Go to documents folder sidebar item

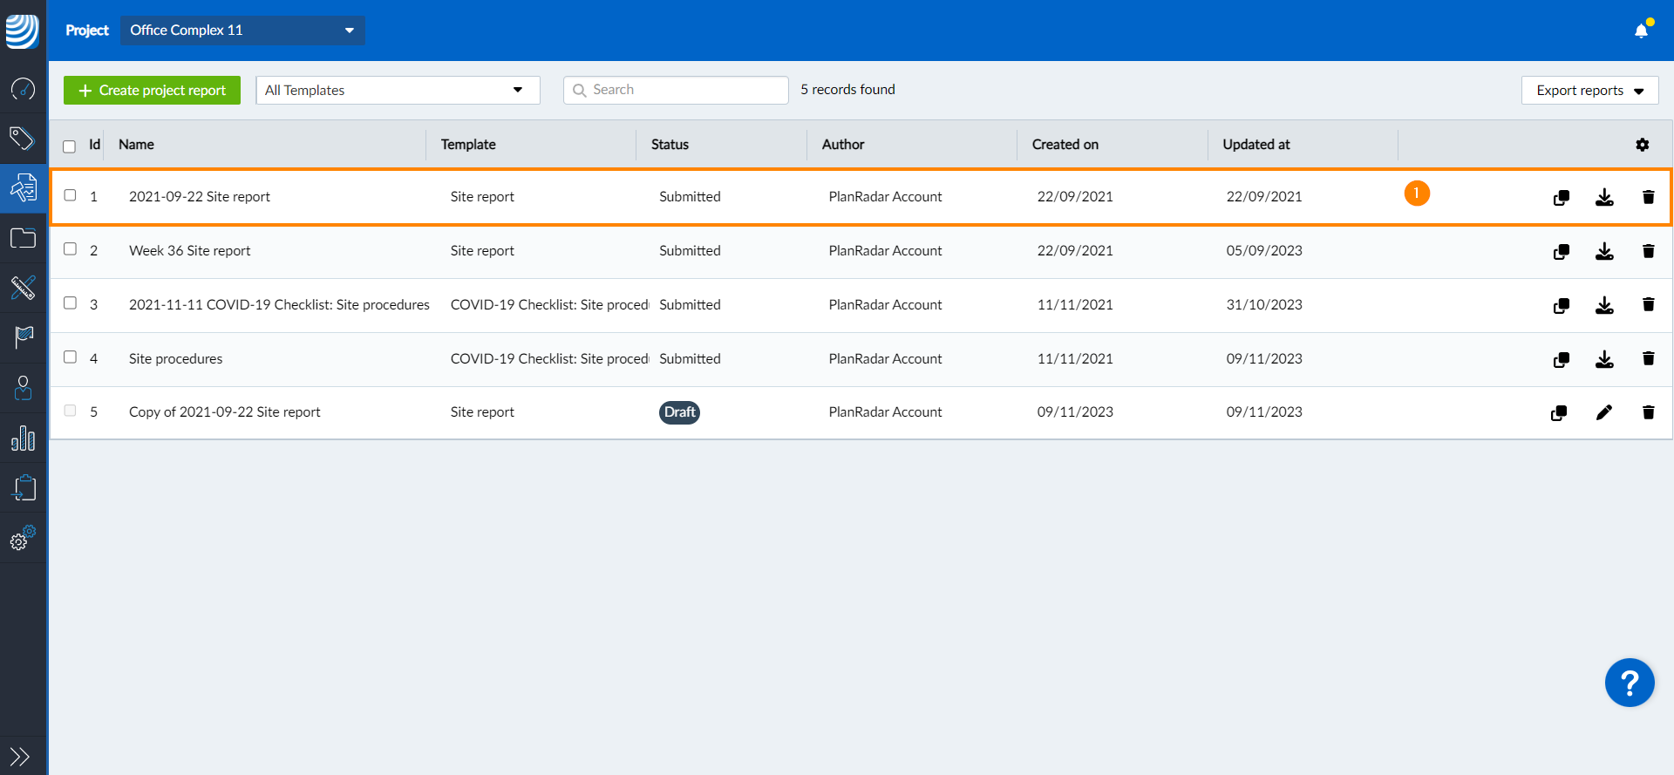click(24, 238)
